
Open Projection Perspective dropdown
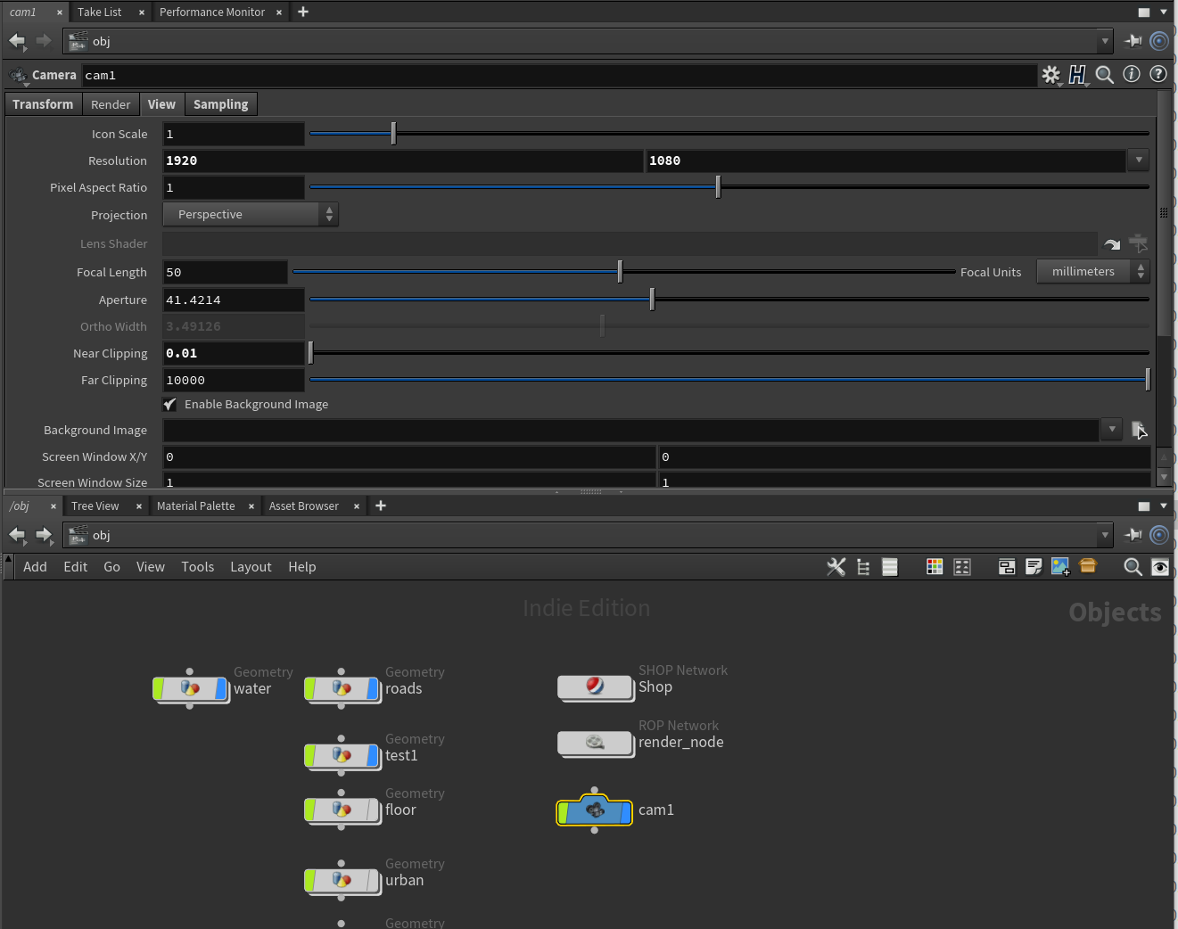coord(251,214)
